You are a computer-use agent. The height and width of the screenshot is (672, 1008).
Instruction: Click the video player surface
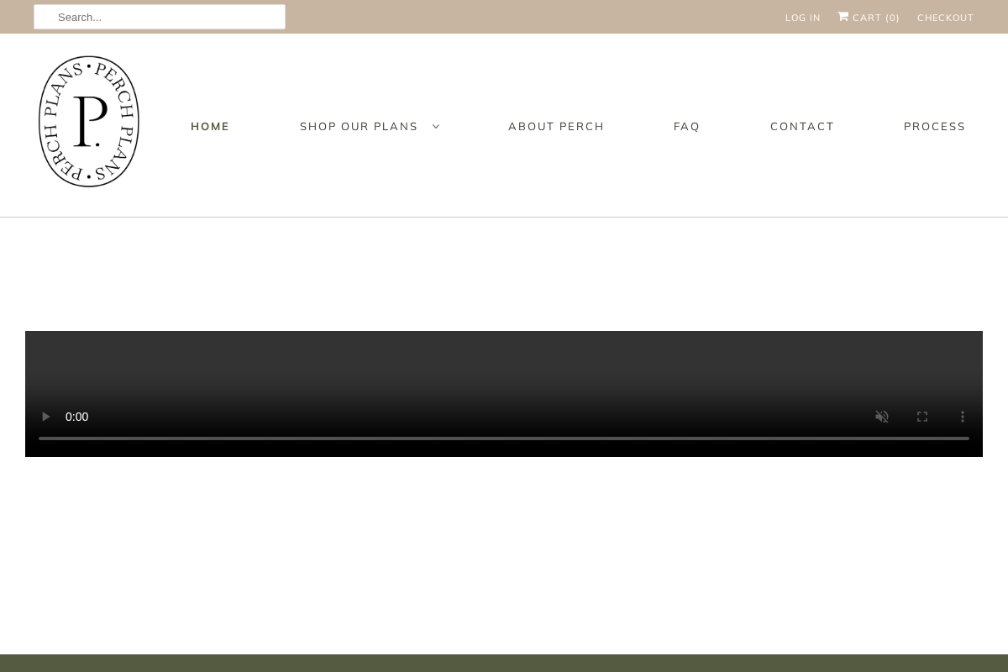(504, 370)
